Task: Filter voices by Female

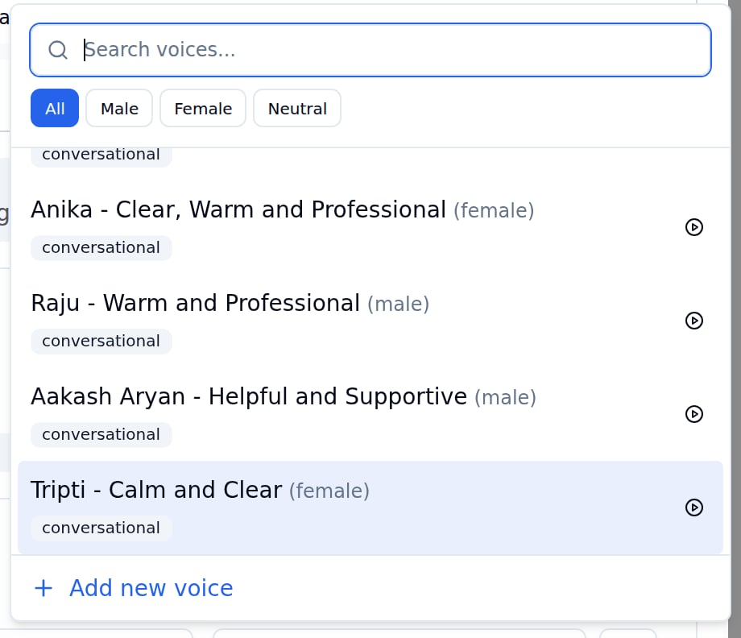Action: (x=203, y=108)
